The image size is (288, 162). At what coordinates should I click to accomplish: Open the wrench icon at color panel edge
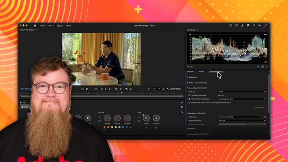click(x=182, y=112)
